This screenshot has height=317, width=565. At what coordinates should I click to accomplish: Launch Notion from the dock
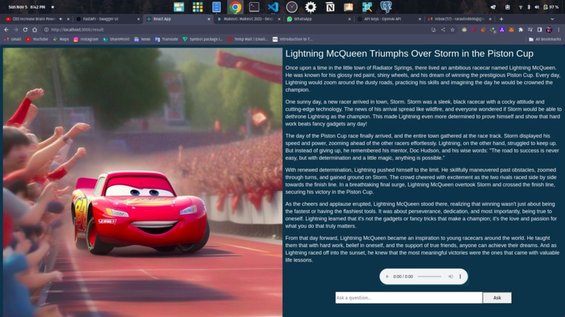[329, 7]
